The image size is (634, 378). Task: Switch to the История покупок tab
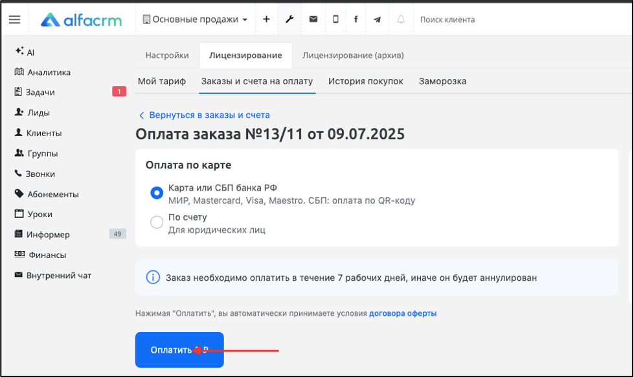365,81
